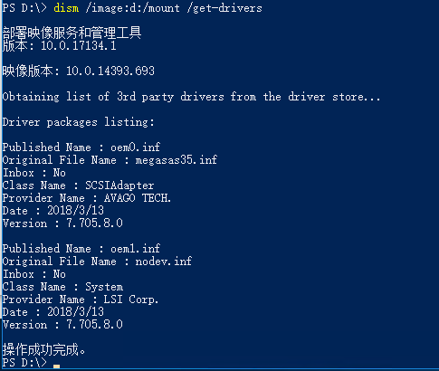
Task: Click the blinking cursor at the prompt
Action: (x=56, y=366)
